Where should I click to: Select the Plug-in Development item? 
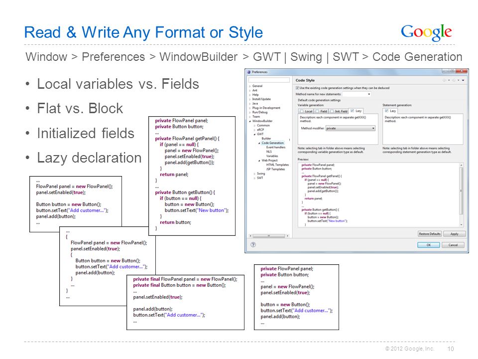click(266, 108)
